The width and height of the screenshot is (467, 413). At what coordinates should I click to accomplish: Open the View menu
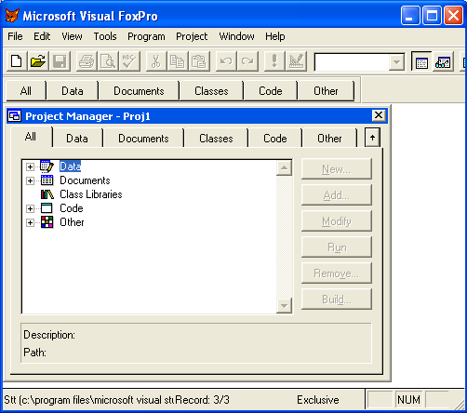tap(72, 36)
